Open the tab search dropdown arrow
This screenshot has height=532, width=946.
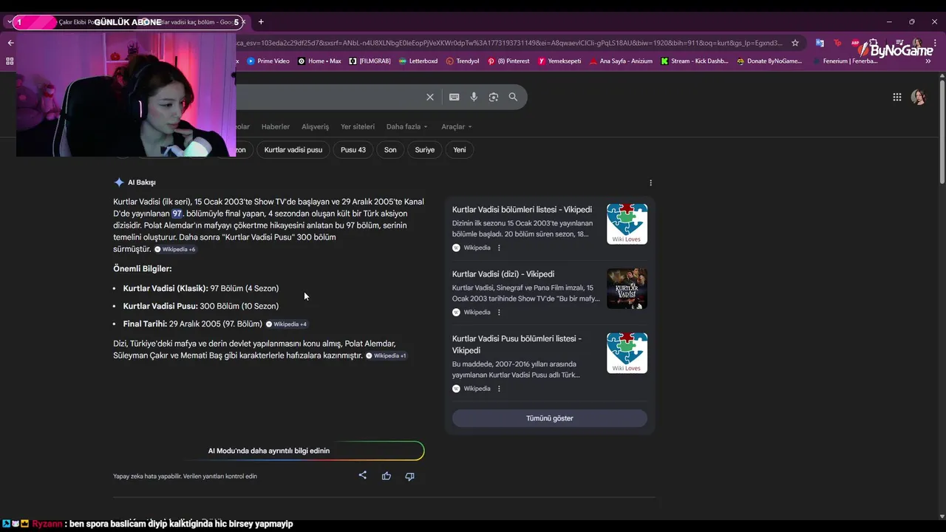pos(9,22)
